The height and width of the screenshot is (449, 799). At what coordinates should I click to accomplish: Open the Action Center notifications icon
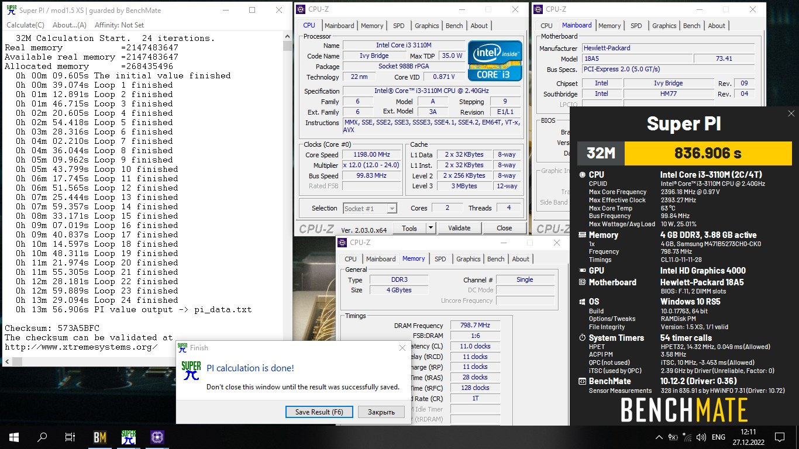pyautogui.click(x=779, y=437)
